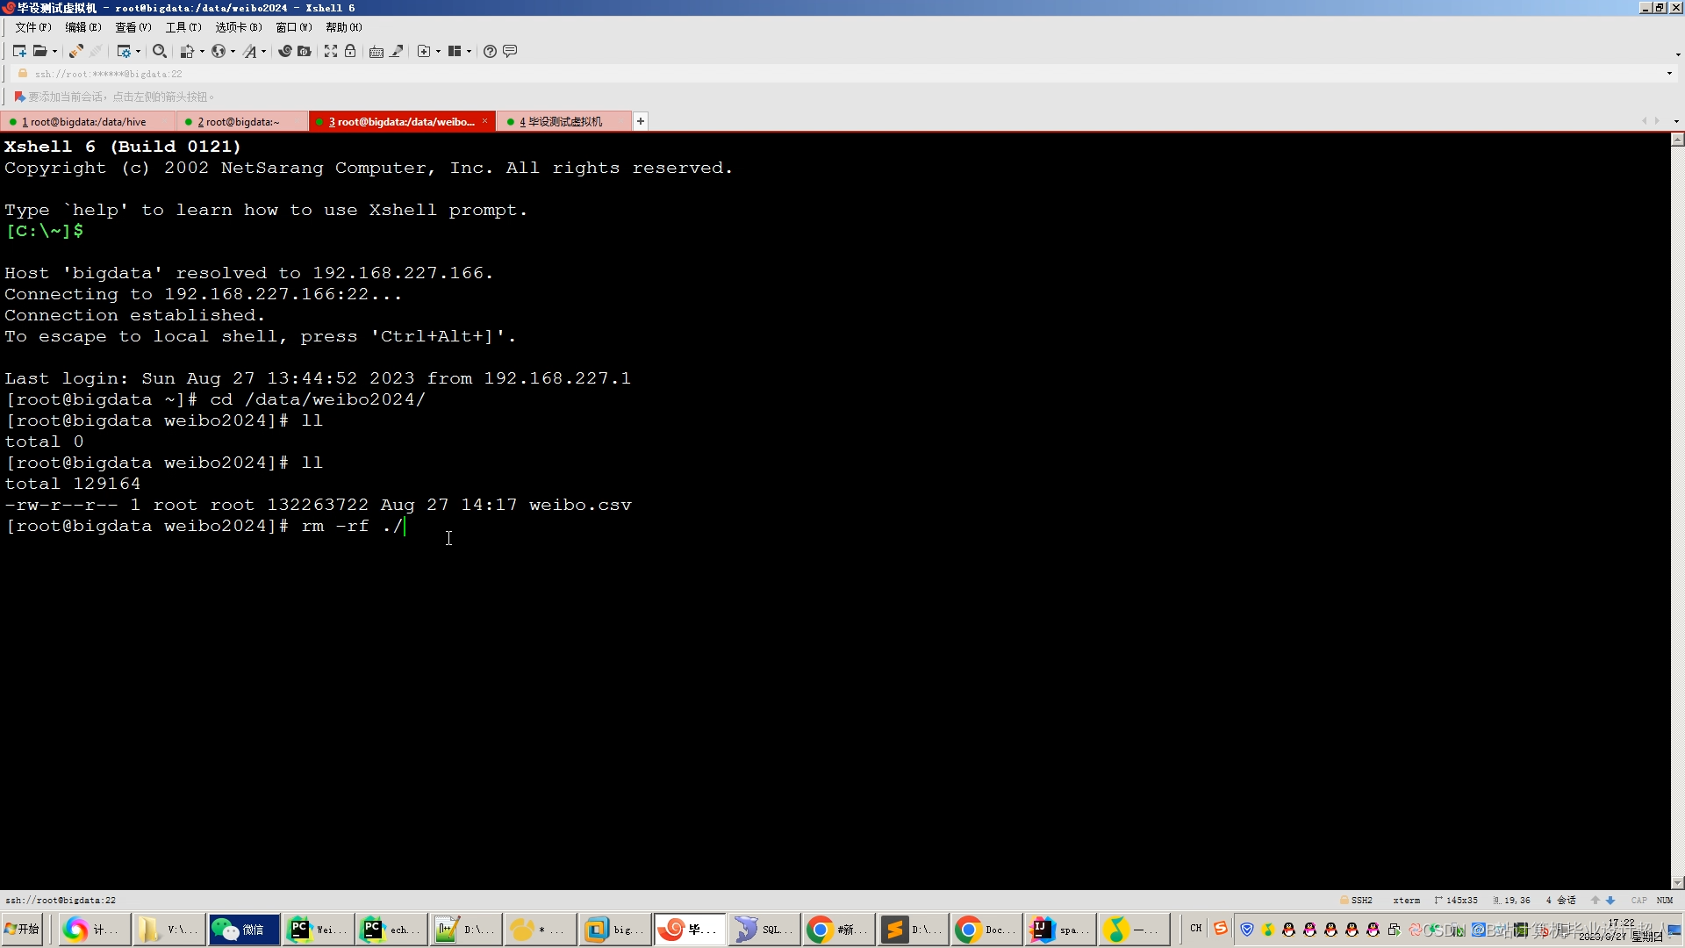Add a new tab with plus button
Screen dimensions: 1685x948
(641, 121)
